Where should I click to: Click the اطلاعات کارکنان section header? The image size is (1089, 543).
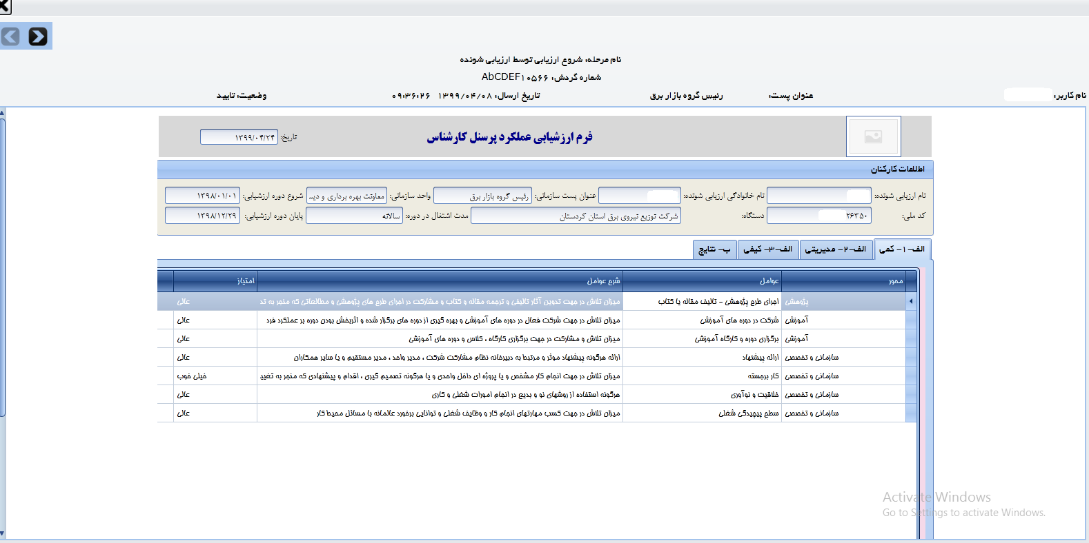click(544, 169)
